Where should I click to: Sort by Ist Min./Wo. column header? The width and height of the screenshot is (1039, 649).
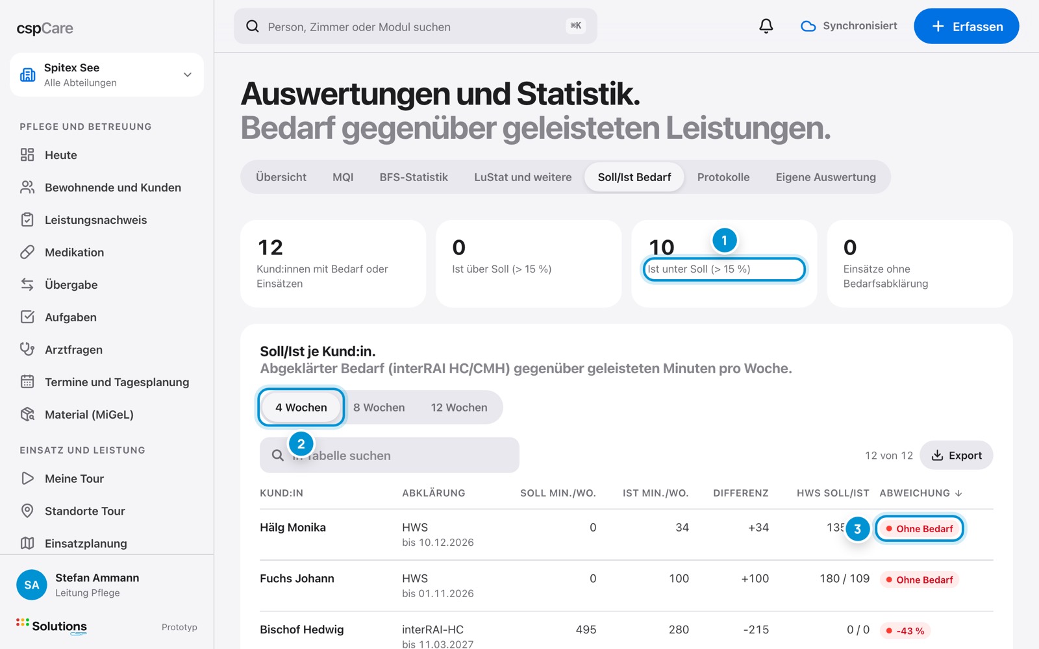(x=656, y=493)
